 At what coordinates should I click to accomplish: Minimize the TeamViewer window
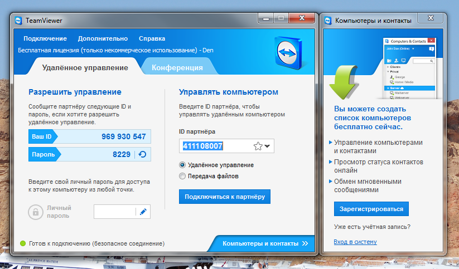pos(266,19)
